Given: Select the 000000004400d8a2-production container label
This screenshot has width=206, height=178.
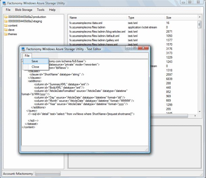Looking at the screenshot, I should [27, 17].
